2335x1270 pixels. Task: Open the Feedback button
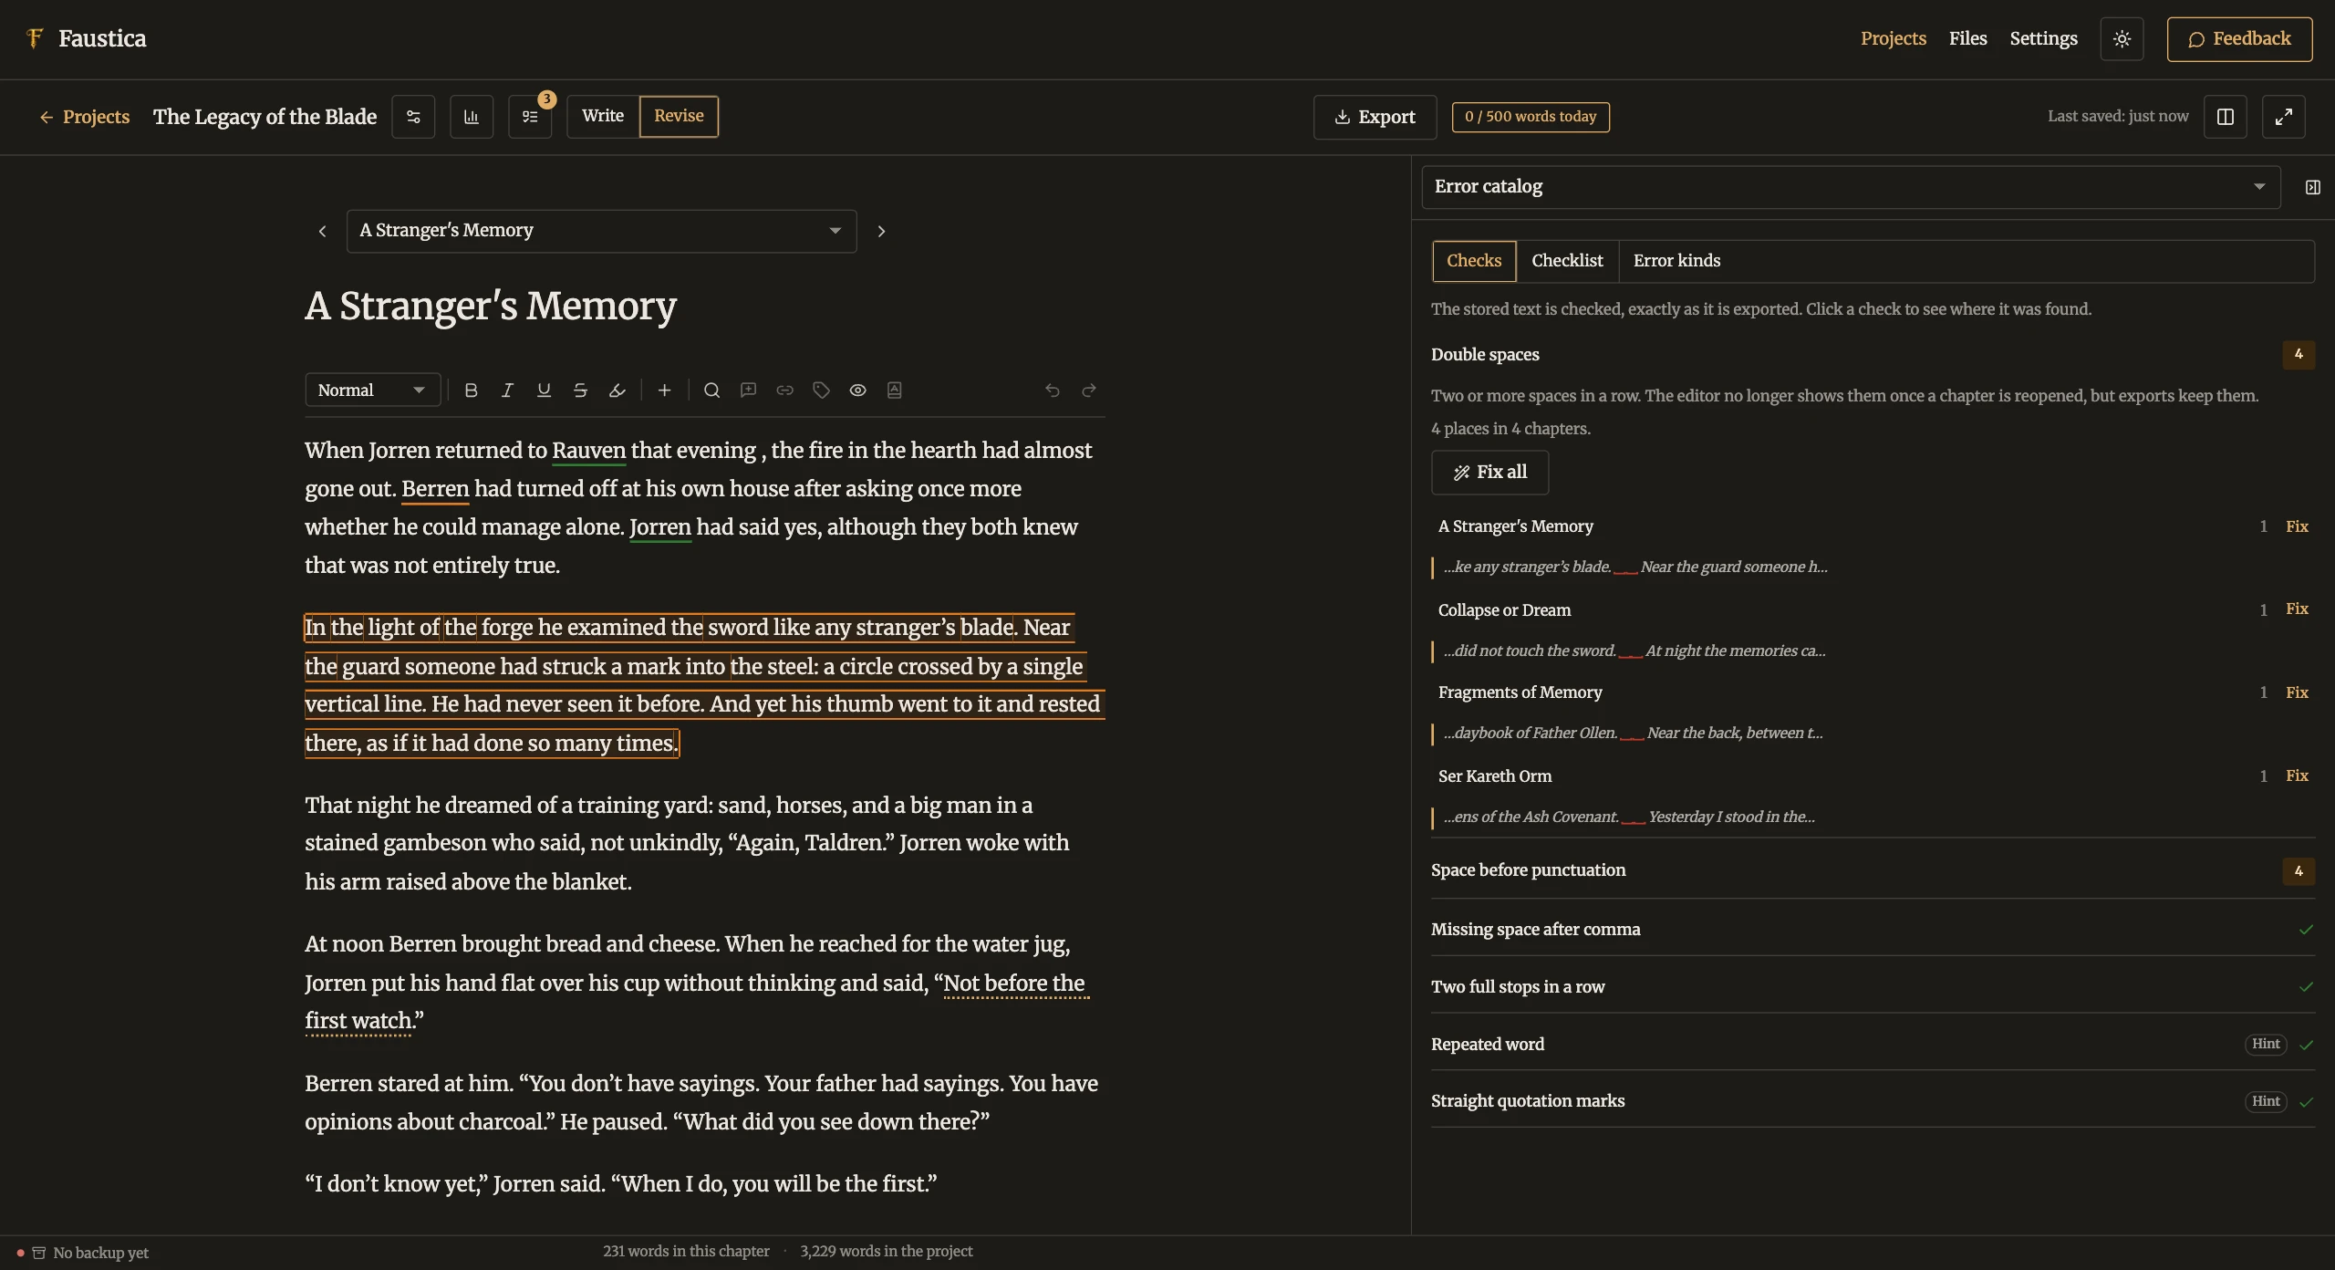[x=2239, y=39]
